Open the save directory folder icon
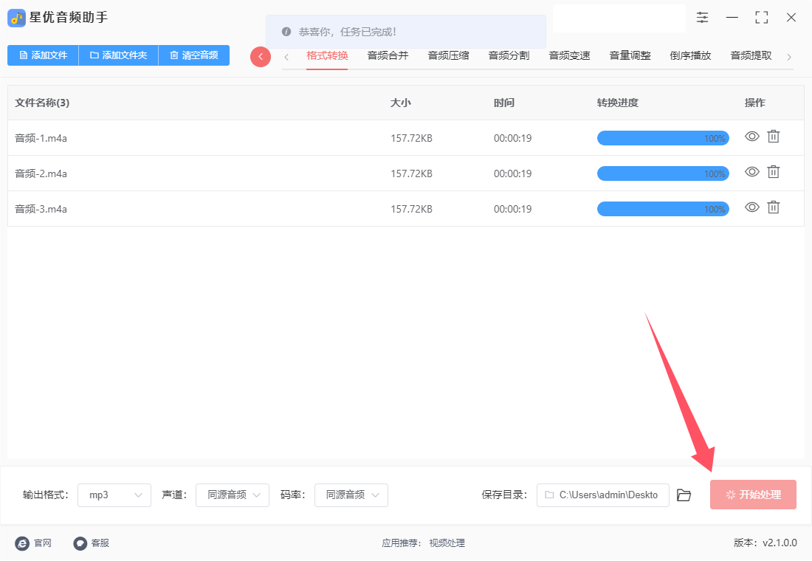 [x=684, y=495]
